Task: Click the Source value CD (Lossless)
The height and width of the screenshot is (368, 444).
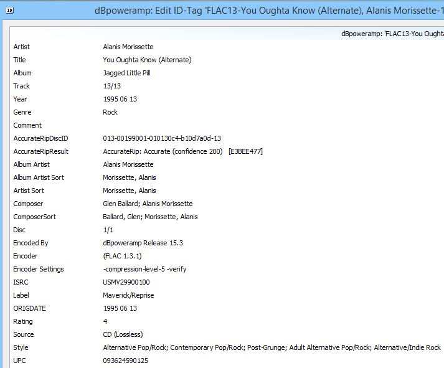Action: click(123, 334)
